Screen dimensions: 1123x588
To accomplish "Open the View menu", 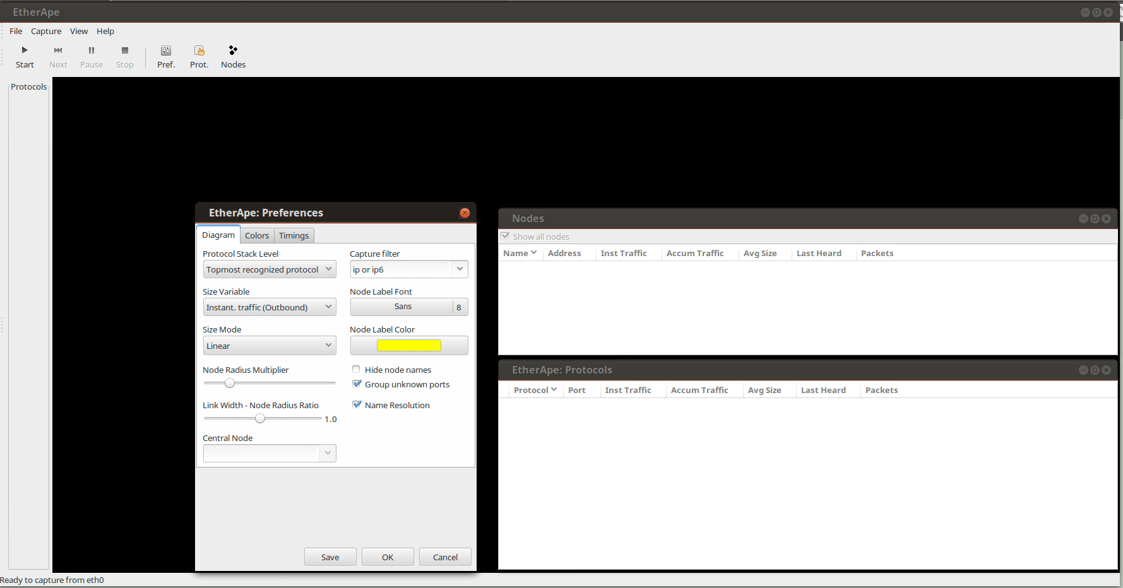I will click(79, 31).
